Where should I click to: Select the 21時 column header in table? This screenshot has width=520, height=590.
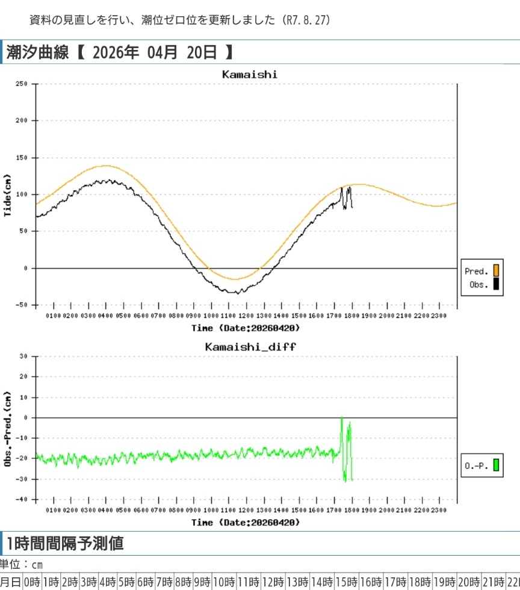pos(494,582)
